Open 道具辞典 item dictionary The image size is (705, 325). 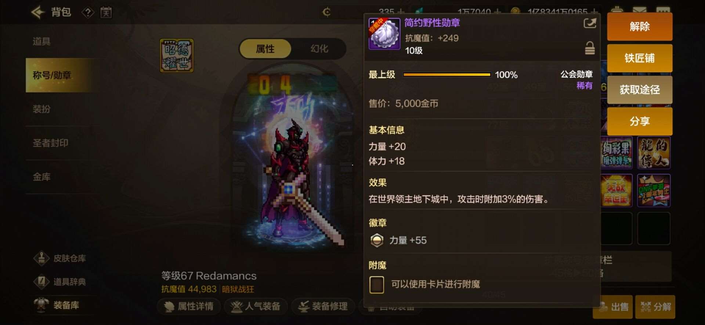[60, 282]
